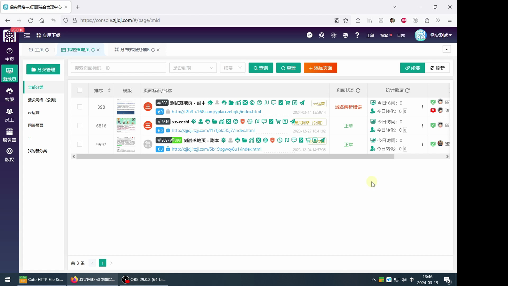The image size is (508, 286).
Task: Toggle select-all checkbox in table header
Action: [80, 90]
